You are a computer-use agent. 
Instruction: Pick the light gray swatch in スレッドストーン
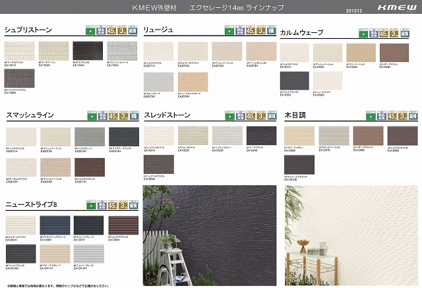227,136
